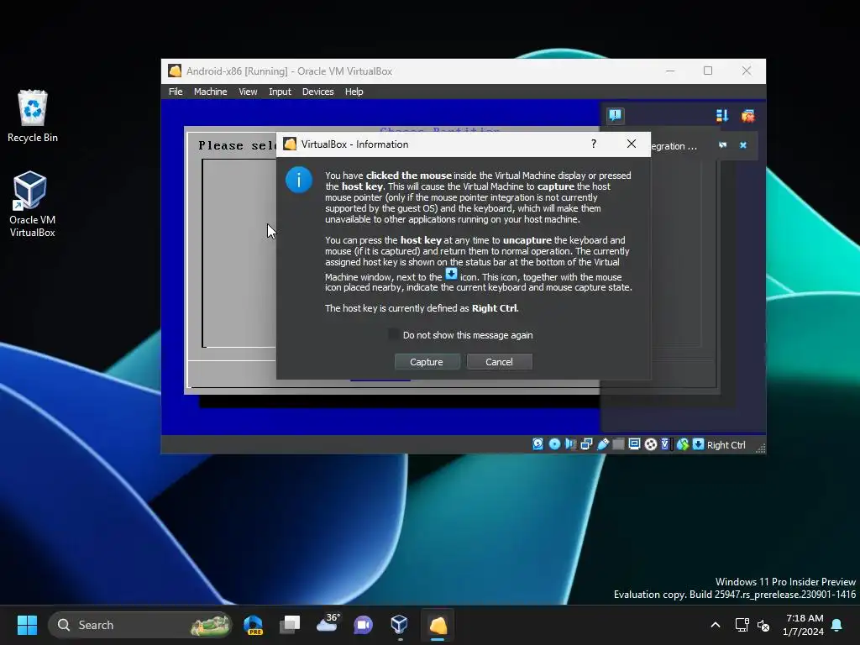Open the weather widget showing 36°
The height and width of the screenshot is (645, 860).
point(328,624)
